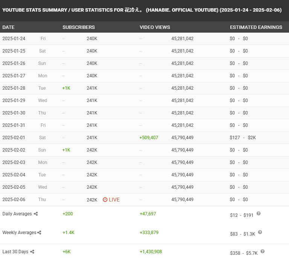Click 241K subscribers on 2025-01-28 row
The height and width of the screenshot is (260, 289).
click(x=92, y=88)
